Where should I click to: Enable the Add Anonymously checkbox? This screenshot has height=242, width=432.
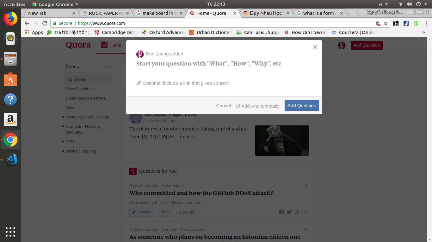238,106
